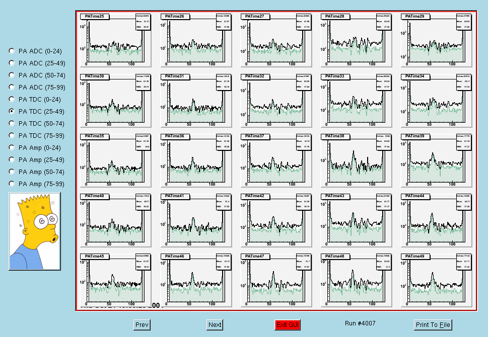The width and height of the screenshot is (488, 337).
Task: Click the red Exit GUI button
Action: click(287, 324)
